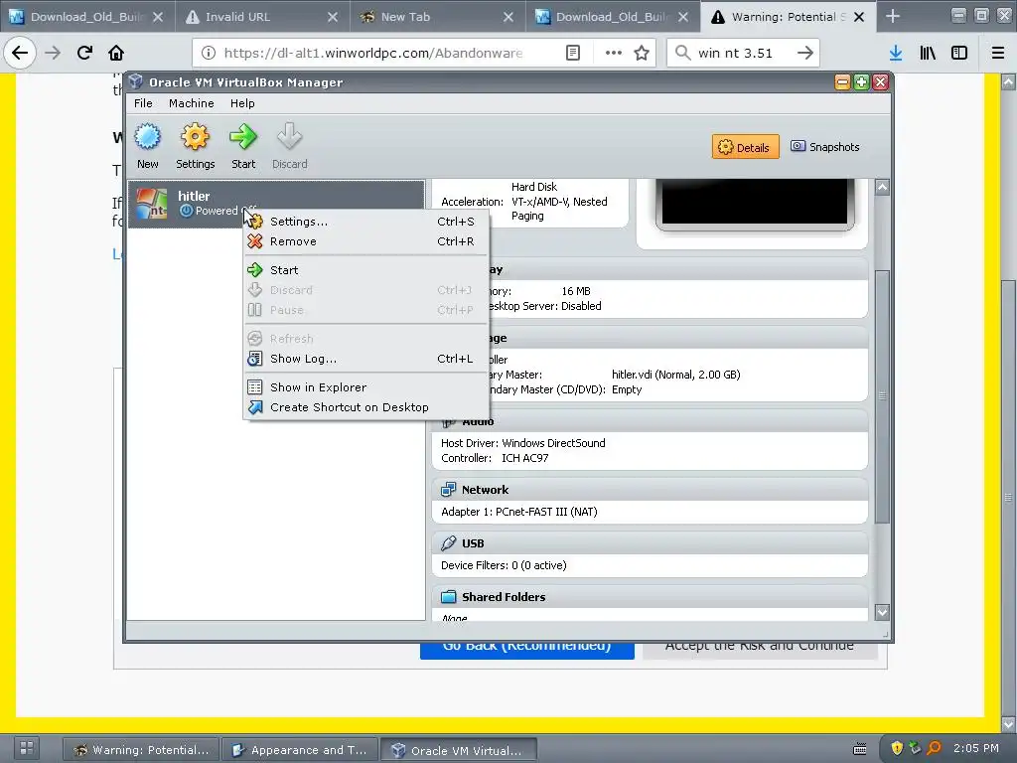Screen dimensions: 1017x763
Task: Show the Details view button
Action: pos(745,147)
